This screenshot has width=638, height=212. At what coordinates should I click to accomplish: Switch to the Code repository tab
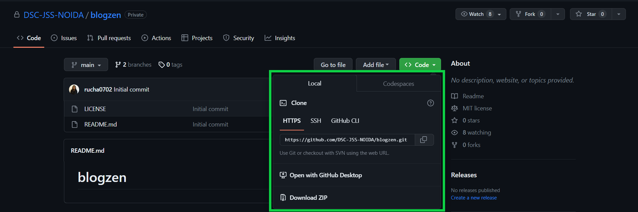click(x=29, y=38)
